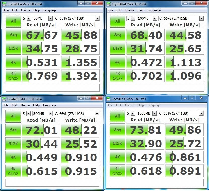Viewport: 209px width, 191px height.
Task: Select the 67.67 sequential read result
Action: (41, 35)
